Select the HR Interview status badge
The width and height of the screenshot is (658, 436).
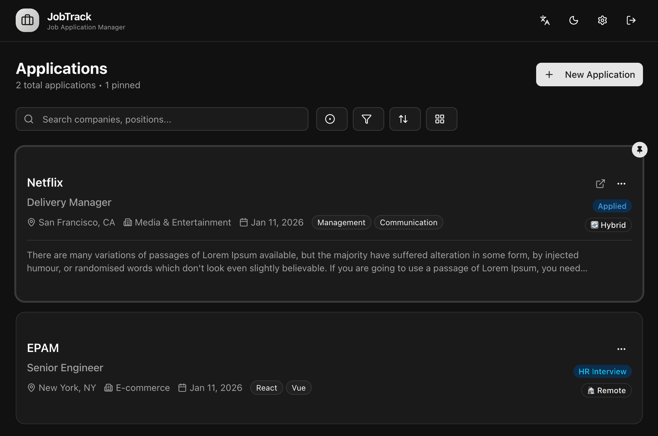(602, 371)
